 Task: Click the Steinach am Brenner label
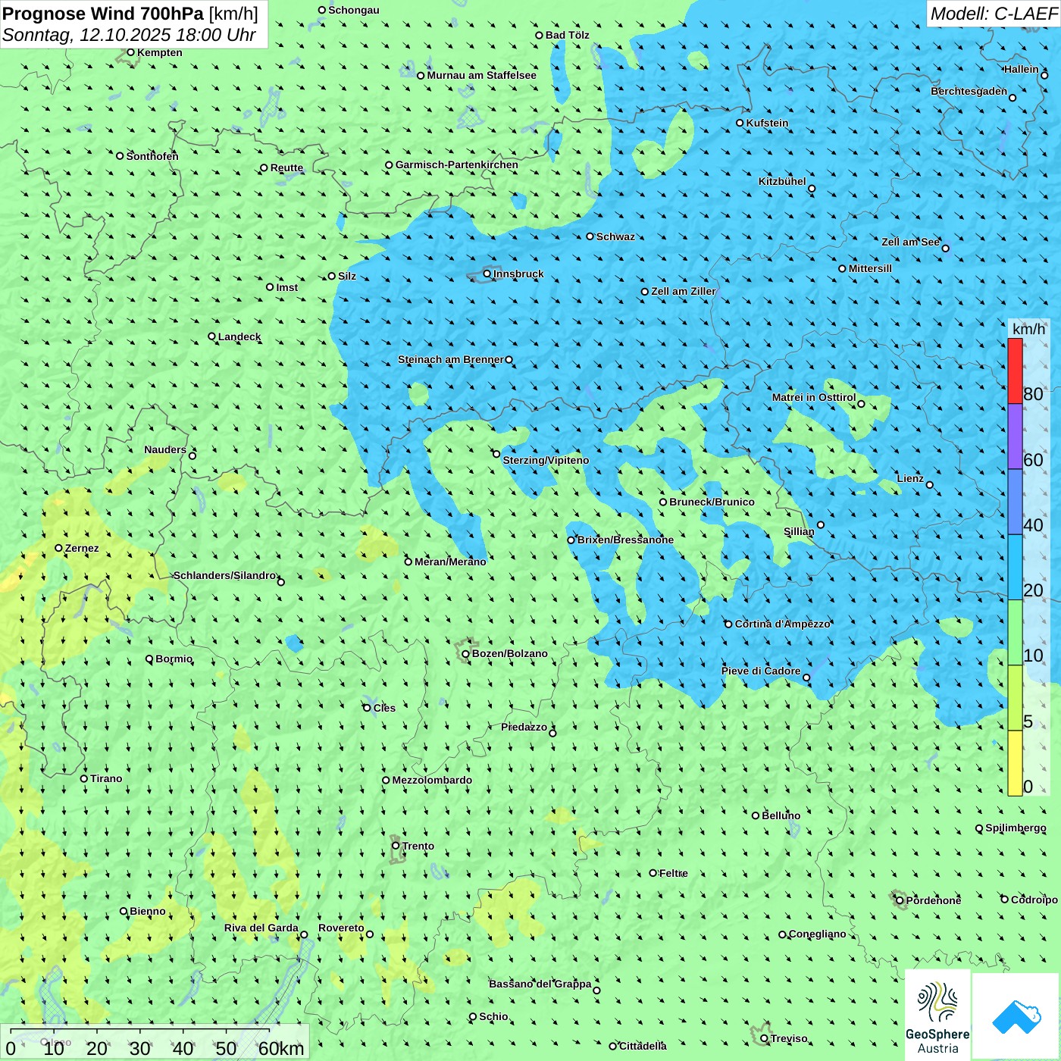pos(451,359)
